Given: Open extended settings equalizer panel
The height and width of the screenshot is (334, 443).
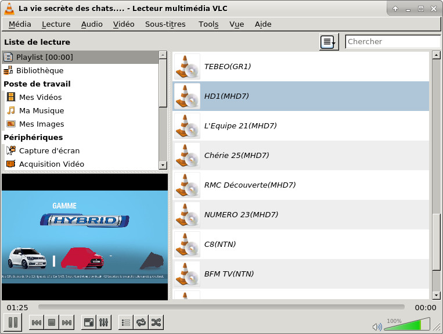Looking at the screenshot, I should (104, 322).
